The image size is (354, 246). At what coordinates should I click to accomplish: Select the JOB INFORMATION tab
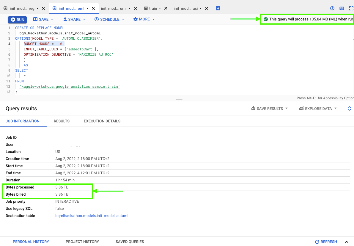[x=23, y=121]
